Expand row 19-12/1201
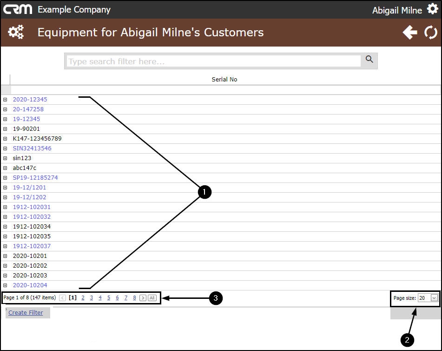Screen dimensions: 442x351 click(x=5, y=188)
